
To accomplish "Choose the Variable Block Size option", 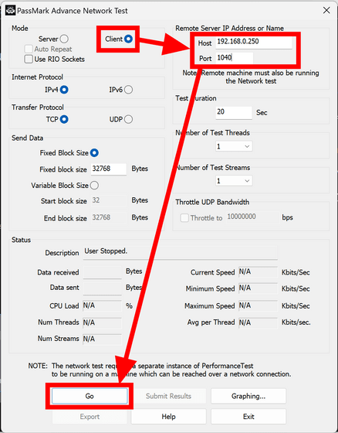I will pyautogui.click(x=94, y=186).
